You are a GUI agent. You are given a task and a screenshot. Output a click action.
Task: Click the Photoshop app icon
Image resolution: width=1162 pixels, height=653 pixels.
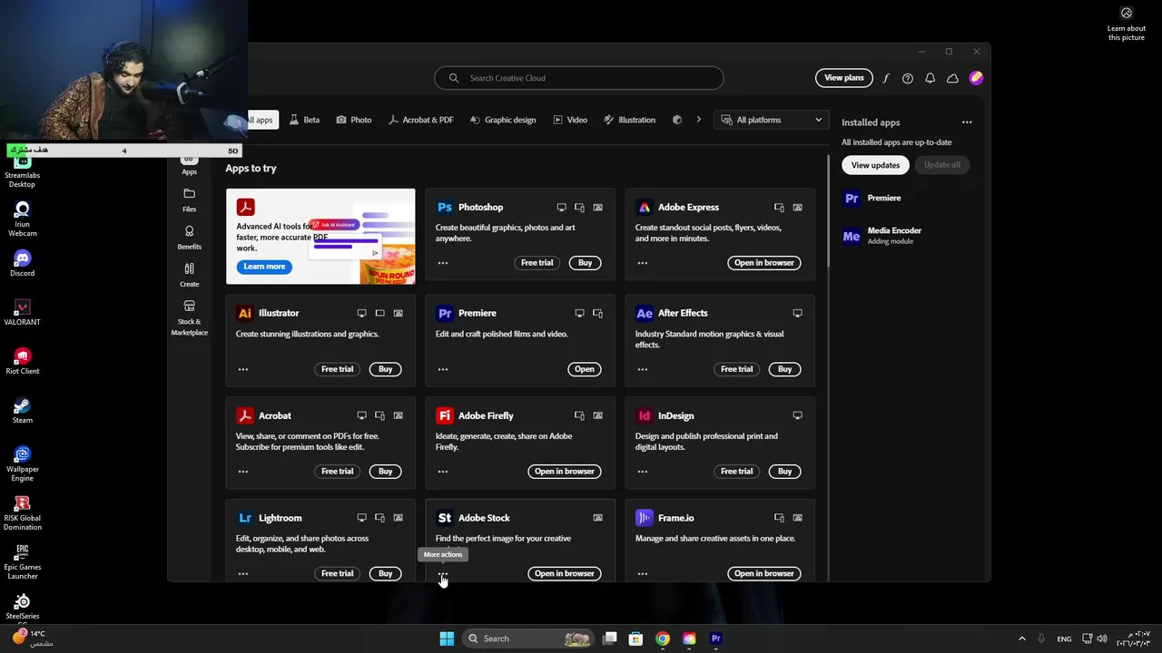[x=445, y=207]
